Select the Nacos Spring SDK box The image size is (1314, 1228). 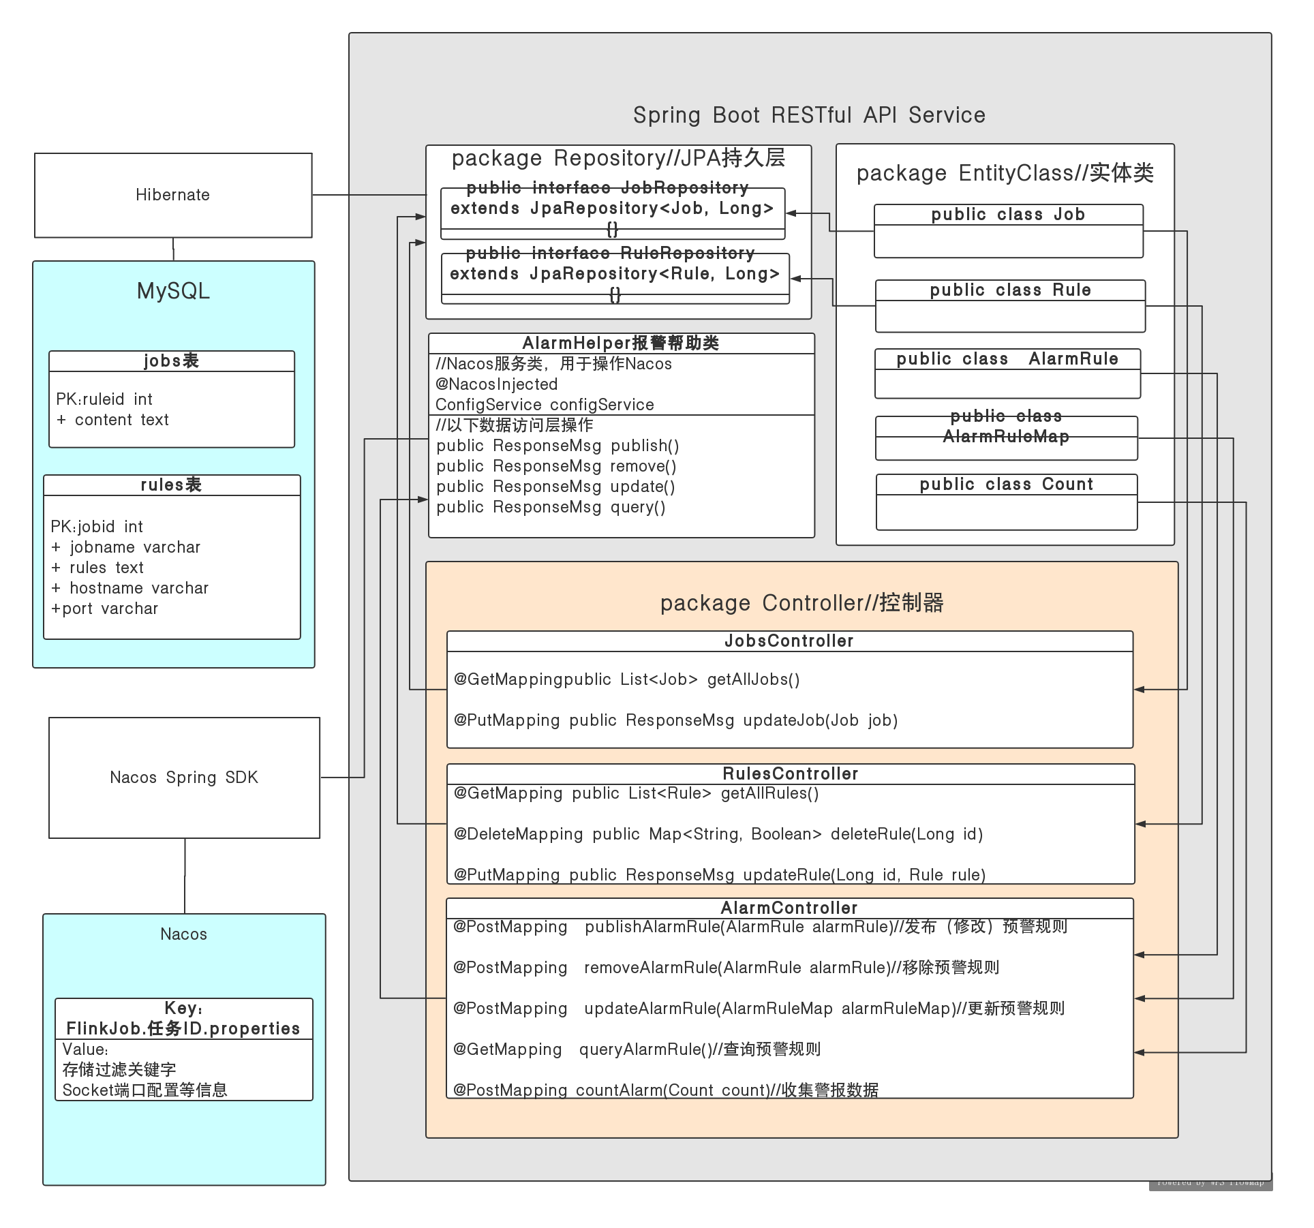pyautogui.click(x=184, y=778)
